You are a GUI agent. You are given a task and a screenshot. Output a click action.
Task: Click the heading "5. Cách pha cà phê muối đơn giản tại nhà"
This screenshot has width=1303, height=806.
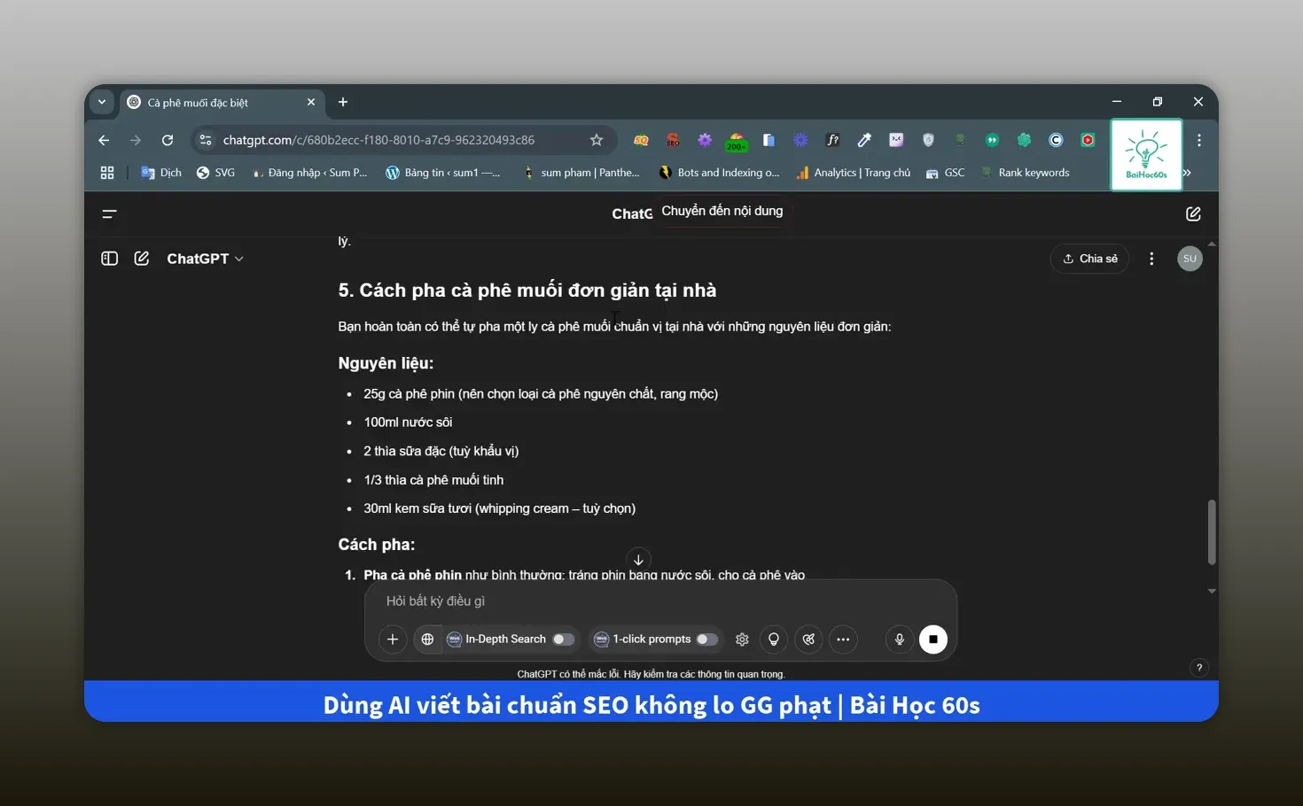click(x=527, y=291)
